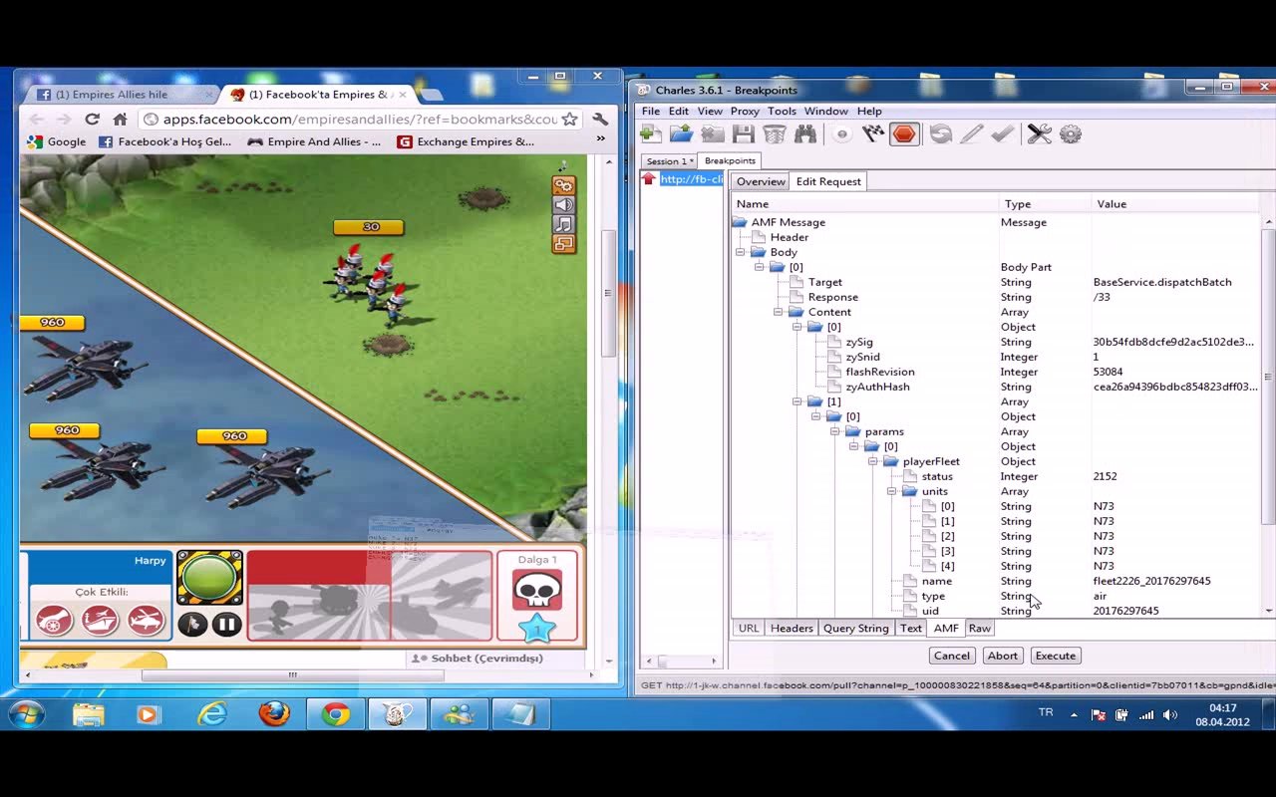This screenshot has height=797, width=1276.
Task: Open Tools with the wrench-screwdriver icon
Action: click(1040, 134)
